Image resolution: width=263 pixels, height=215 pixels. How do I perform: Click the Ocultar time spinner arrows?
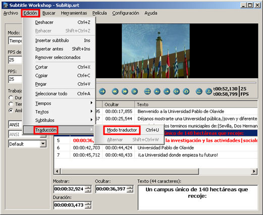click(x=130, y=189)
